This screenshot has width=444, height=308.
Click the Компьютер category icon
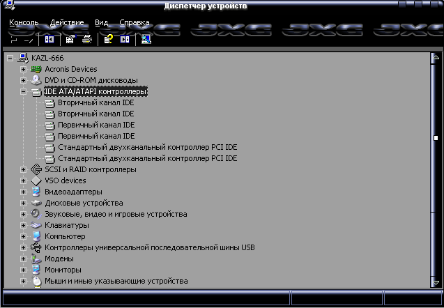coord(36,236)
